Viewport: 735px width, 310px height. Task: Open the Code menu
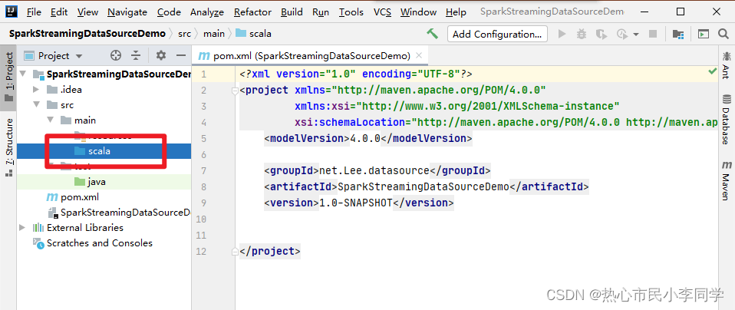click(169, 12)
